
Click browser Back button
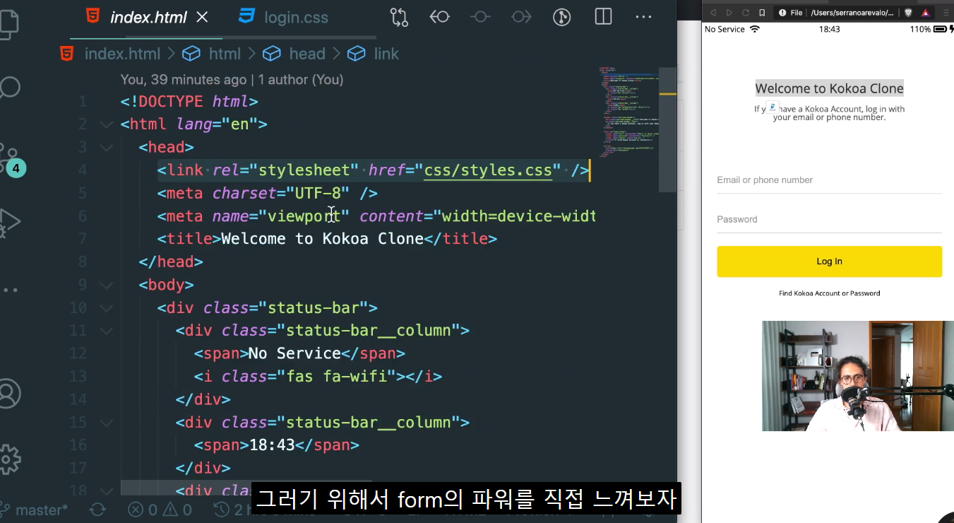(713, 12)
